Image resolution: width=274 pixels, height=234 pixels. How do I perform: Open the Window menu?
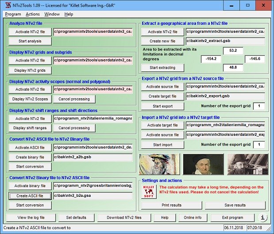52,14
